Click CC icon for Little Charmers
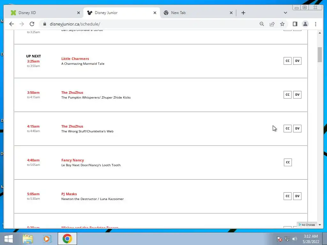 pos(287,61)
